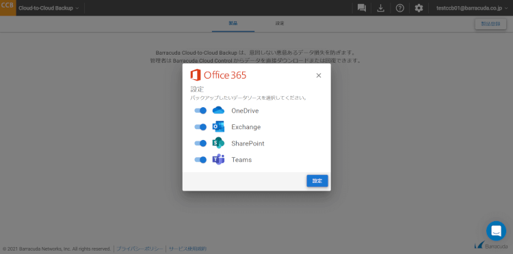This screenshot has width=513, height=254.
Task: Click the Teams icon in dialog
Action: (x=218, y=159)
